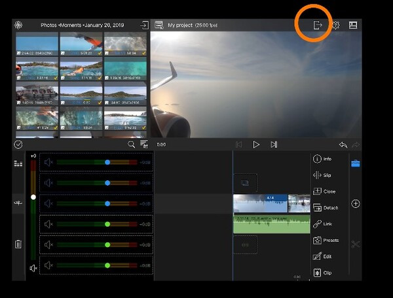Image resolution: width=393 pixels, height=298 pixels.
Task: Toggle mute on the first audio track
Action: click(x=48, y=163)
